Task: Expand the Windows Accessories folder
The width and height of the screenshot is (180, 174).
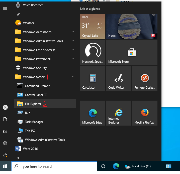Action: (45, 32)
